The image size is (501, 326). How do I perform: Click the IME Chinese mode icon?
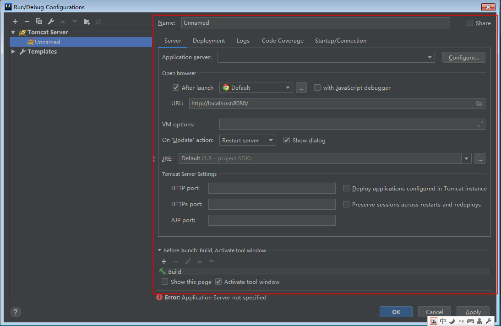coord(443,321)
